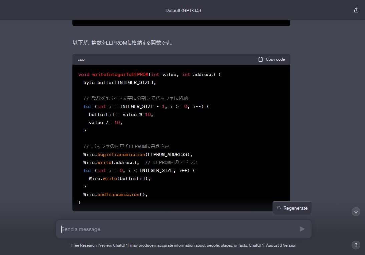Click the Regenerate button label
365x255 pixels.
click(x=295, y=208)
